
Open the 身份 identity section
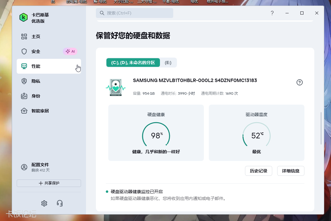(x=49, y=96)
